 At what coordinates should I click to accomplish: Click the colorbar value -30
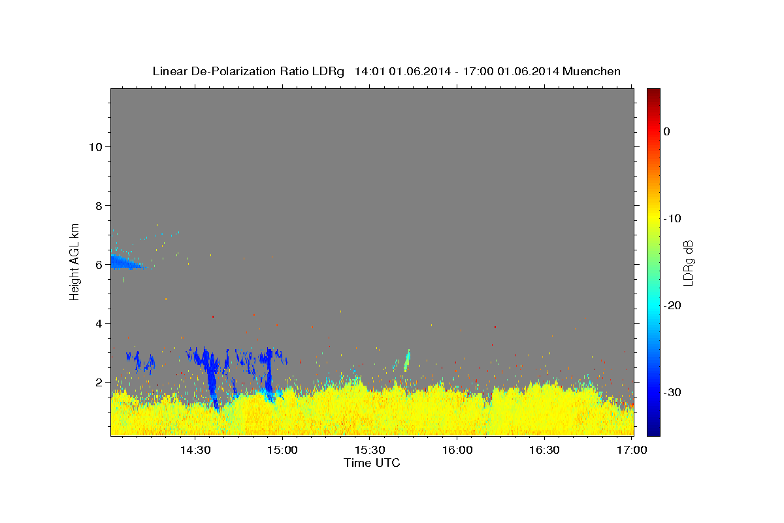tap(673, 392)
